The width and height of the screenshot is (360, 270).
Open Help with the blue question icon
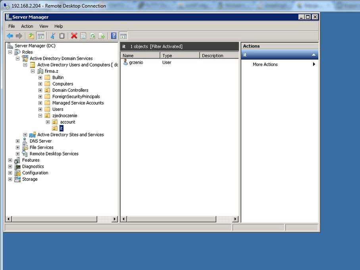pyautogui.click(x=114, y=36)
